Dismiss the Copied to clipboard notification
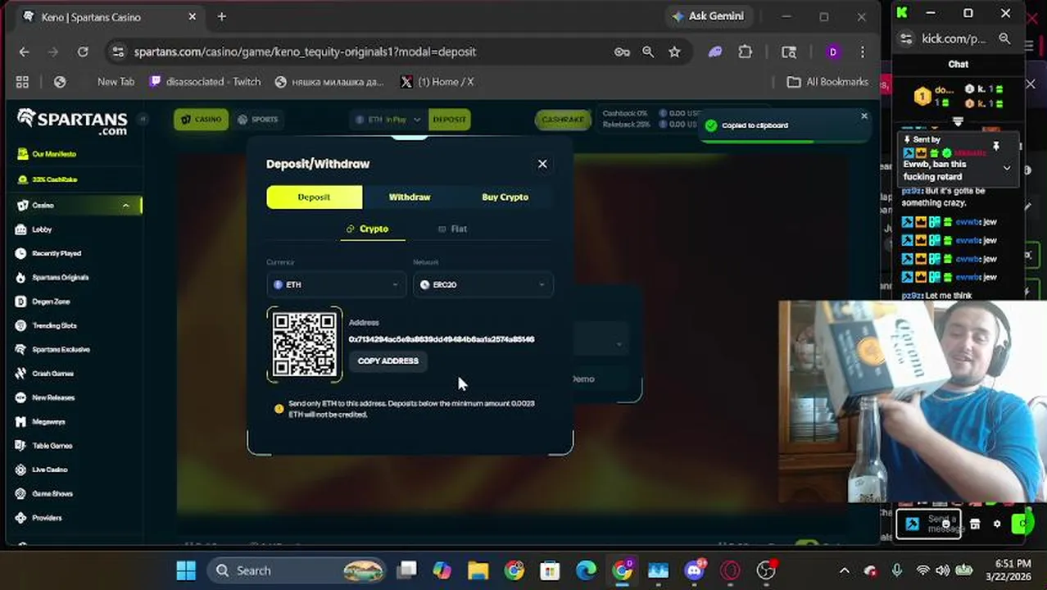 (x=863, y=116)
